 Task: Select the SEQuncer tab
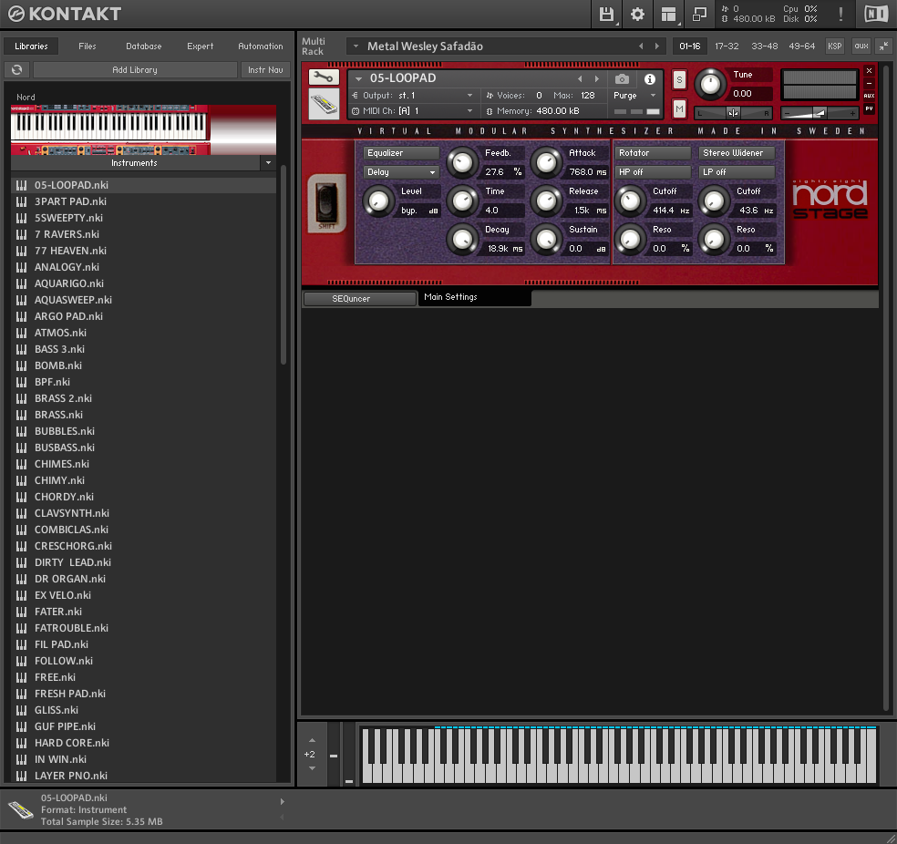(360, 298)
